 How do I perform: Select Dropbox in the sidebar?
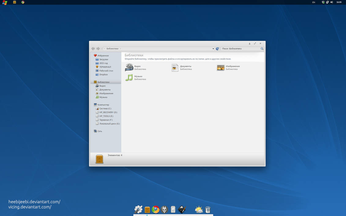(x=103, y=75)
